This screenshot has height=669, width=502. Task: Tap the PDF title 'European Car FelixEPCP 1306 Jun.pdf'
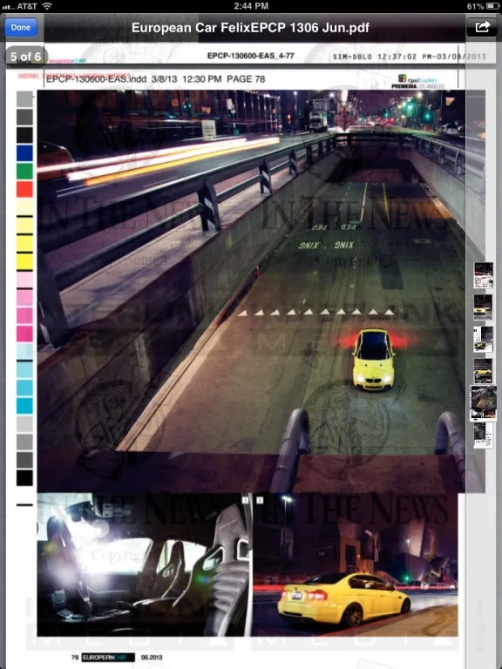click(x=250, y=28)
